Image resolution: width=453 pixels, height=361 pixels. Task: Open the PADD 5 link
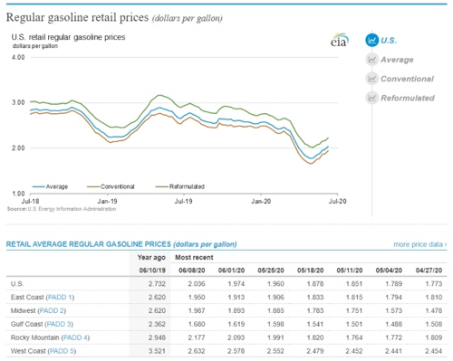pyautogui.click(x=62, y=351)
